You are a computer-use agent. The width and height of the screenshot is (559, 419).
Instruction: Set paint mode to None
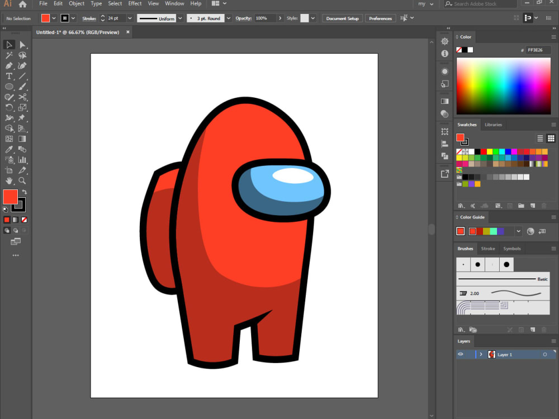tap(24, 220)
